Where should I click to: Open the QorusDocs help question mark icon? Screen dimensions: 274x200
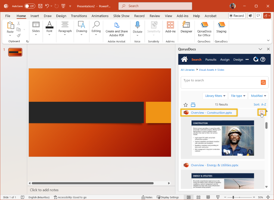coord(263,59)
